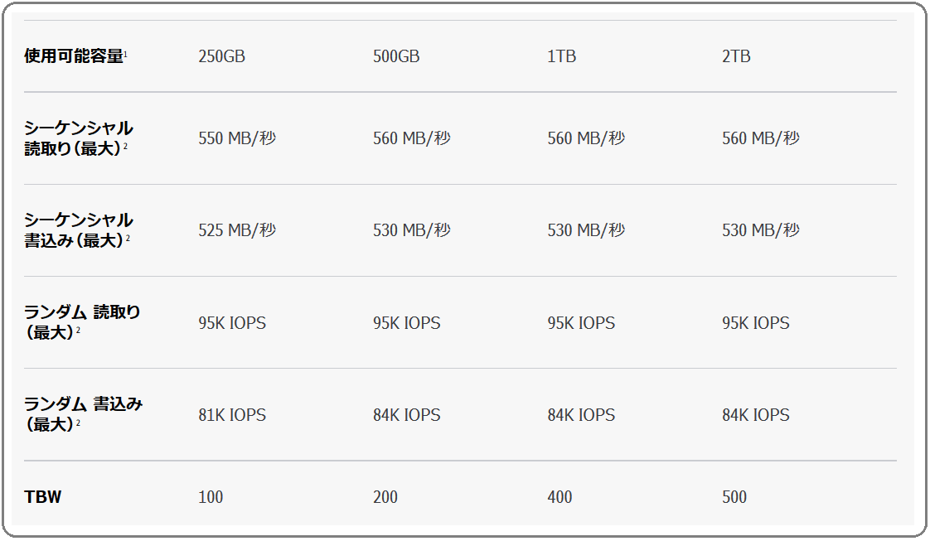Image resolution: width=930 pixels, height=541 pixels.
Task: Select the 525 MB/秒 sequential write value
Action: coord(237,230)
